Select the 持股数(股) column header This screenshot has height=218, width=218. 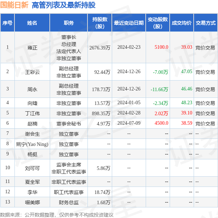pos(100,23)
